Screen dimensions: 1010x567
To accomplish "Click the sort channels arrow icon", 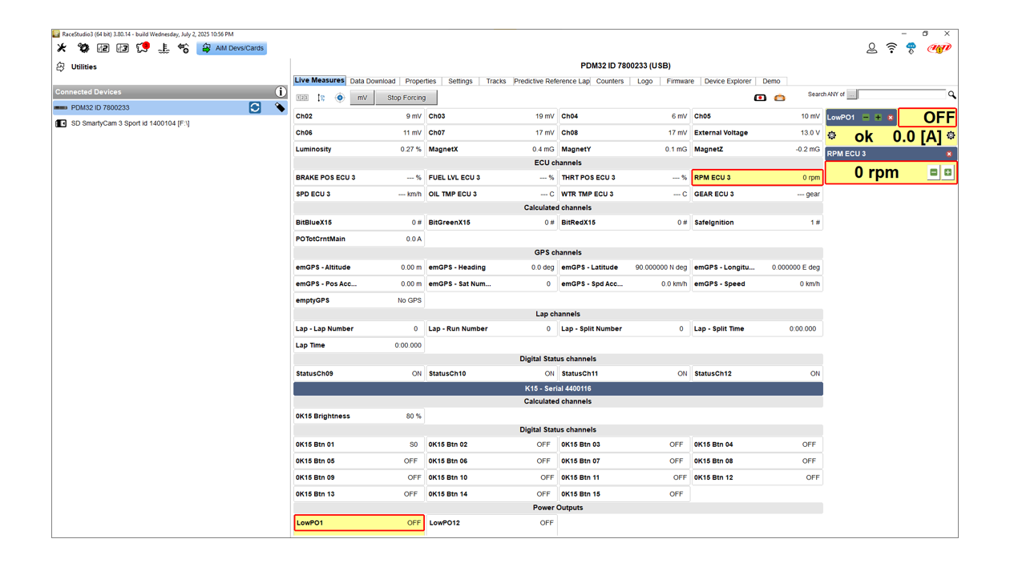I will [x=321, y=98].
